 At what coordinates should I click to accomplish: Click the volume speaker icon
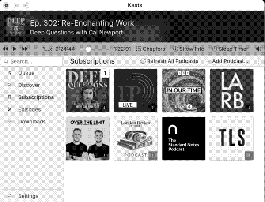click(x=258, y=49)
